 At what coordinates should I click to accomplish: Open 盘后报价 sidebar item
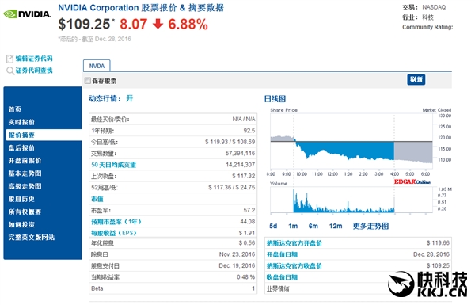pyautogui.click(x=21, y=147)
